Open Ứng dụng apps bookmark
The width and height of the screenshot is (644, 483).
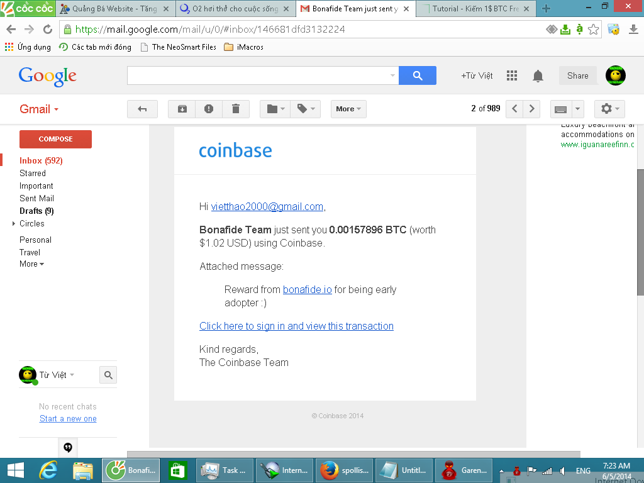coord(28,47)
